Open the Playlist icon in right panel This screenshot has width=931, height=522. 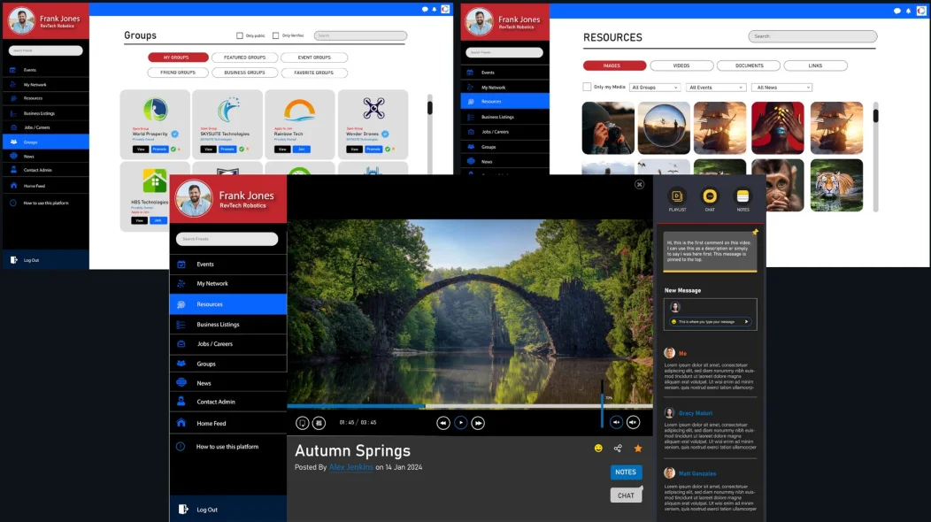click(x=677, y=196)
